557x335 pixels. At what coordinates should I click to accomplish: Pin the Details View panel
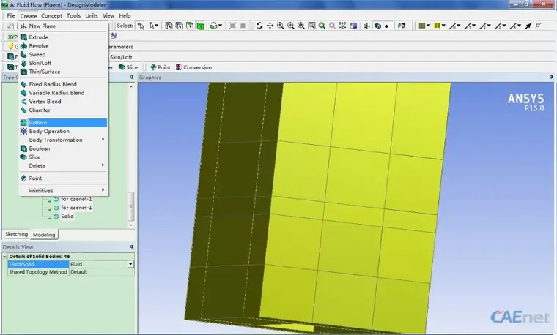pyautogui.click(x=132, y=246)
